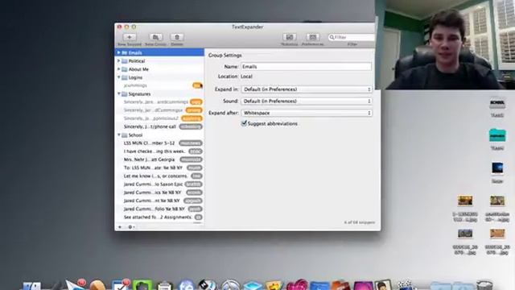The height and width of the screenshot is (290, 515).
Task: Click the magnifier icon in Filter field
Action: (x=332, y=38)
